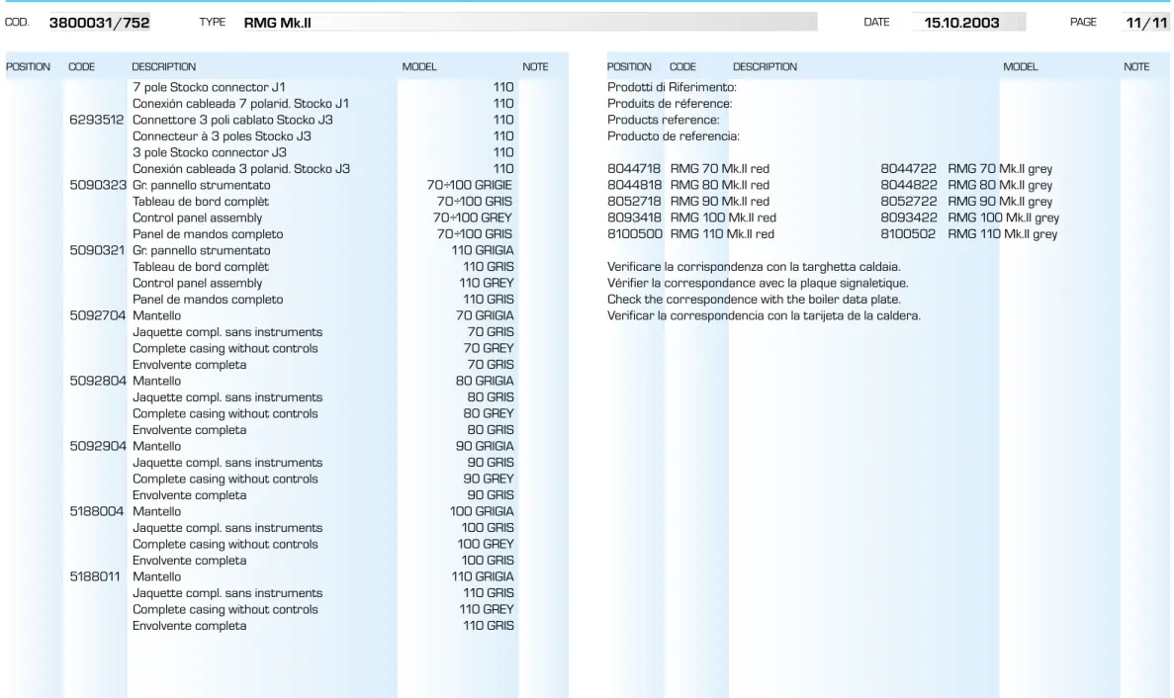Click model value '70÷100 GREY'
1174x698 pixels.
[473, 218]
